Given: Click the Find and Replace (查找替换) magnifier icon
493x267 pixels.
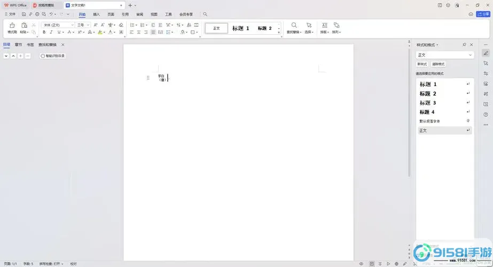Looking at the screenshot, I should point(294,26).
